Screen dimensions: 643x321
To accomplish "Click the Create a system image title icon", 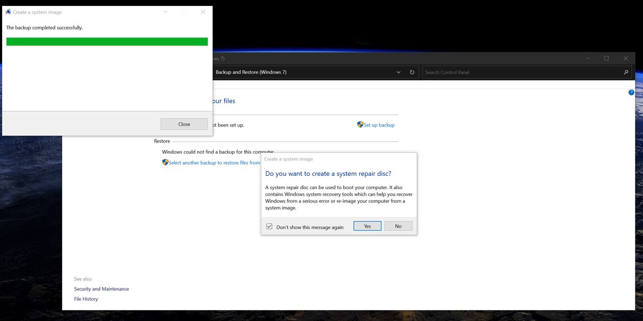I will click(x=8, y=12).
